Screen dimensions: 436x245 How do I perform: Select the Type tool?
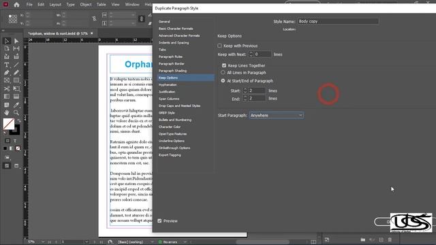click(7, 65)
